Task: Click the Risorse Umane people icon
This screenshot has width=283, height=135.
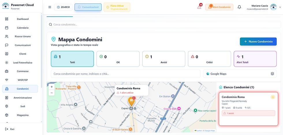Action: pos(7,36)
